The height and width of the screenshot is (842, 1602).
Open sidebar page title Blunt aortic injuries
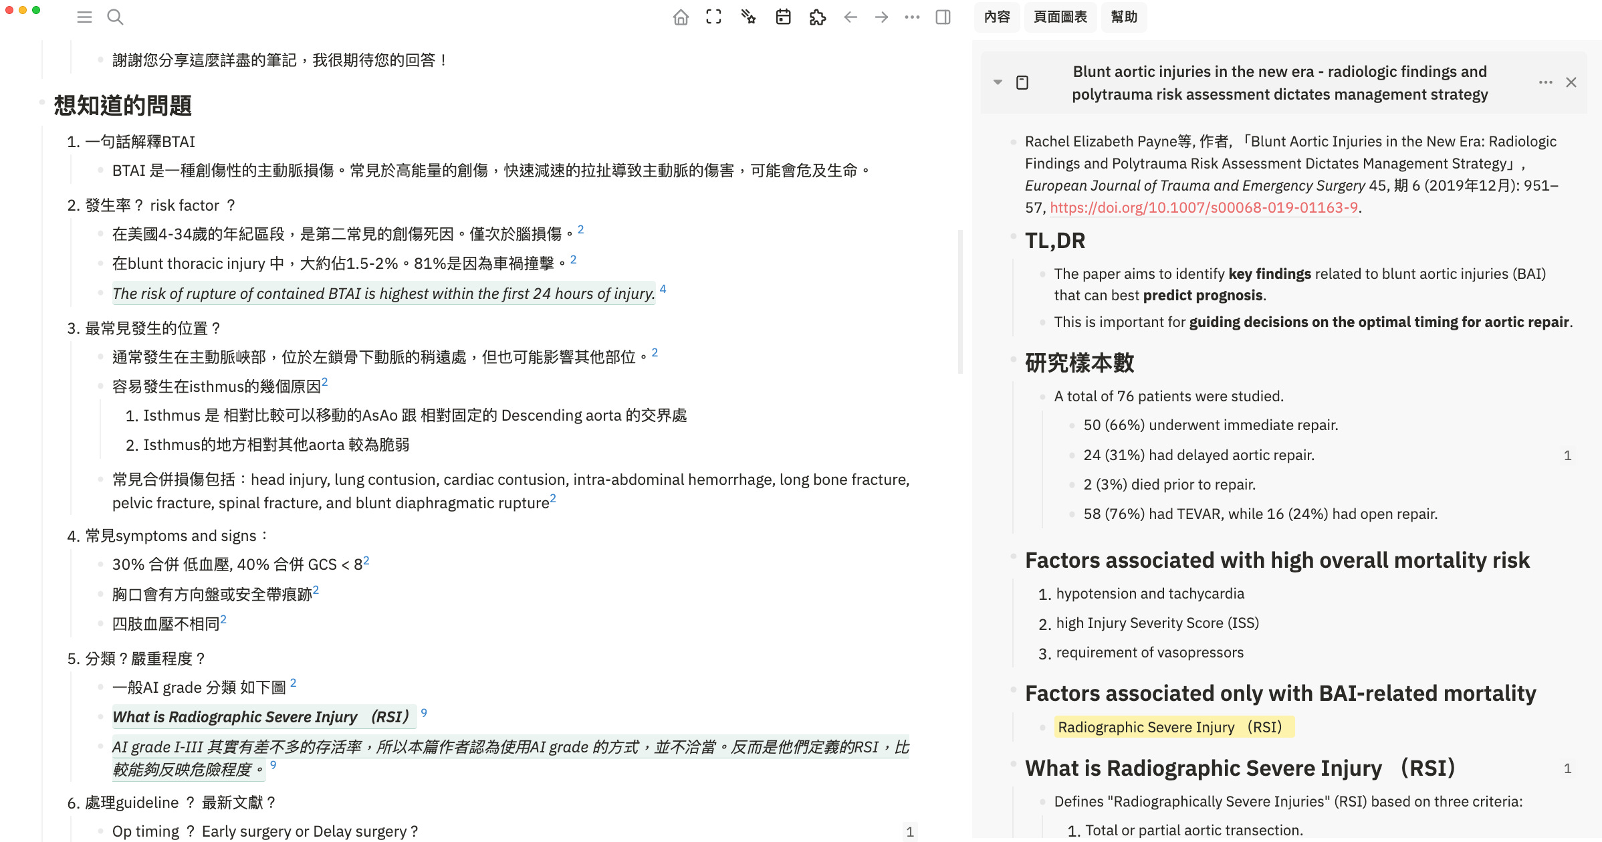1280,83
